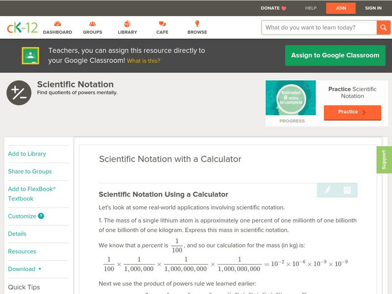The width and height of the screenshot is (392, 294).
Task: Open the Library icon
Action: coord(127,24)
